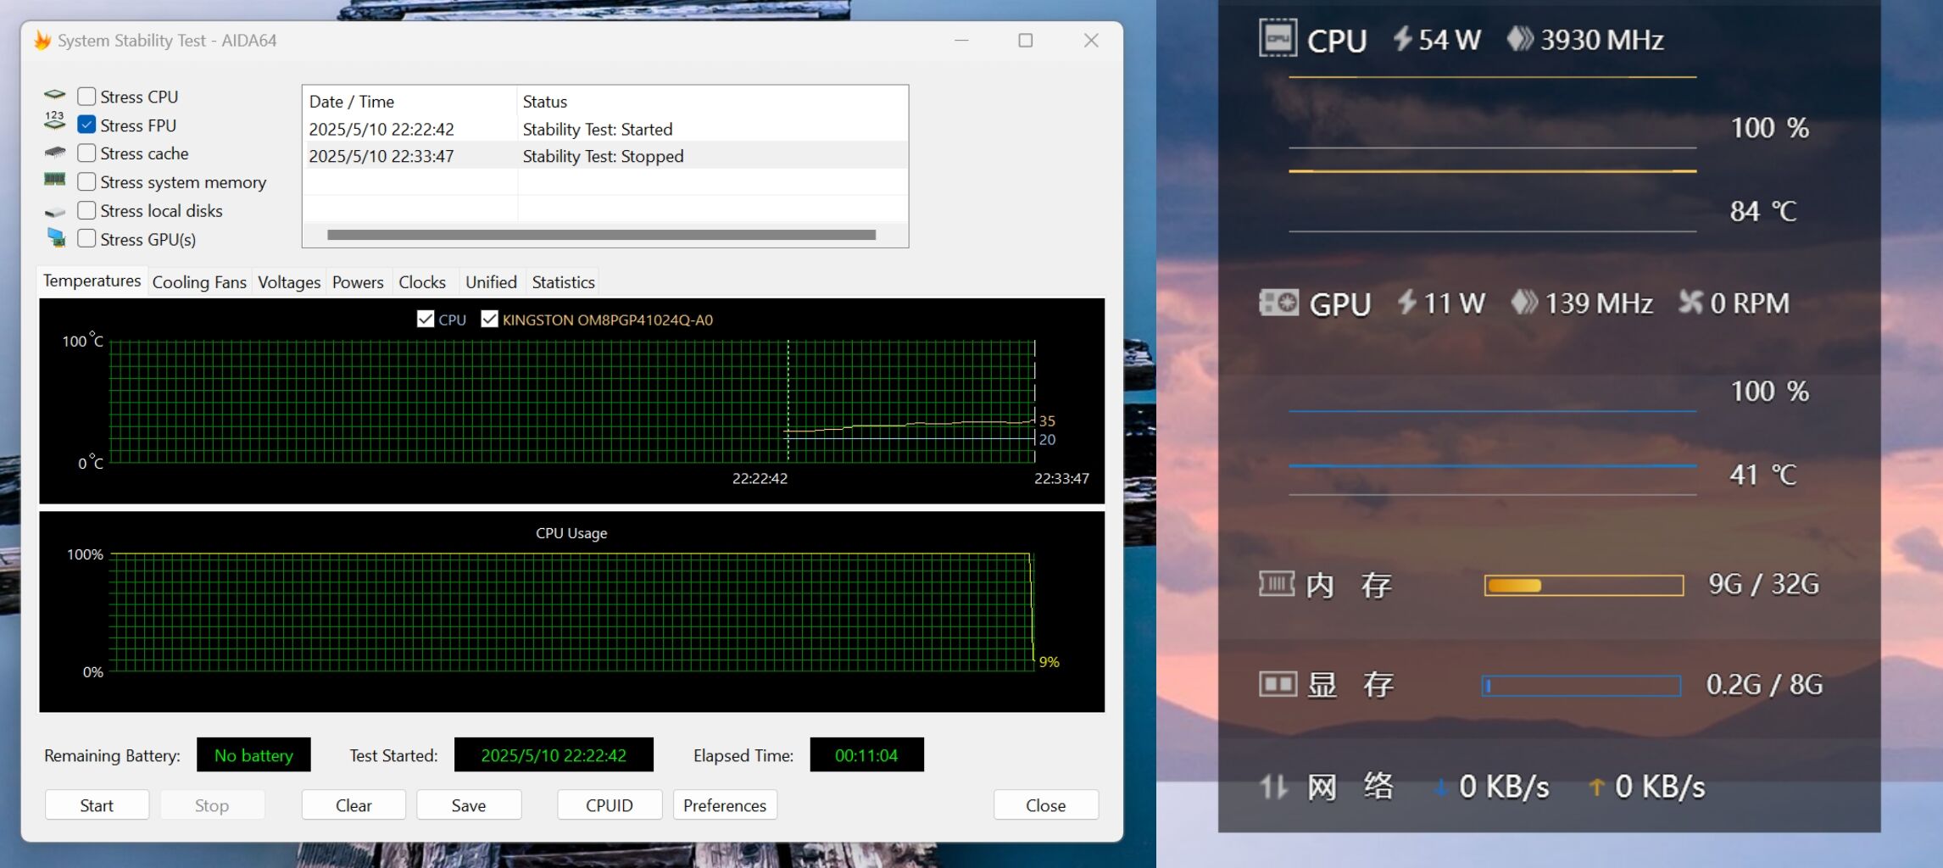Select the Stability Test: Stopped log row
The image size is (1943, 868).
point(605,156)
